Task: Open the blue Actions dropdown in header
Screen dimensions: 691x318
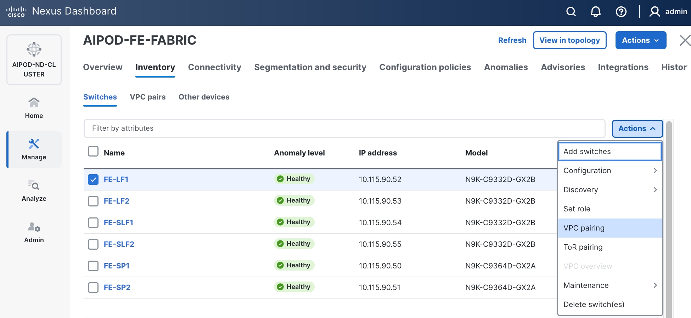Action: [x=640, y=40]
